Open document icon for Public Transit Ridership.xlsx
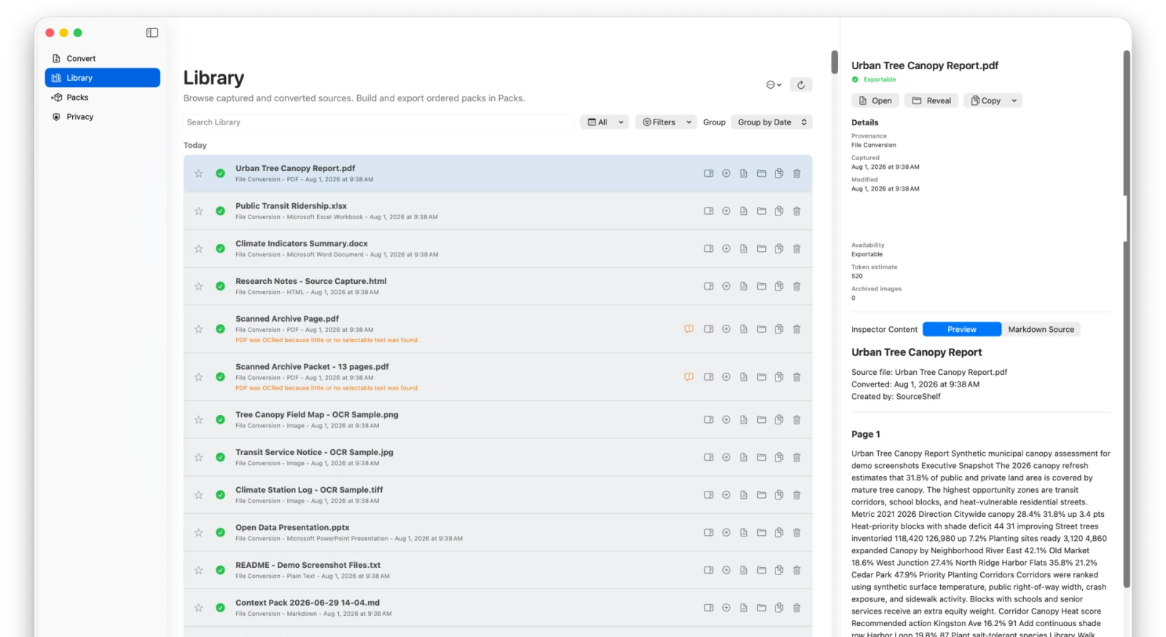 coord(743,211)
